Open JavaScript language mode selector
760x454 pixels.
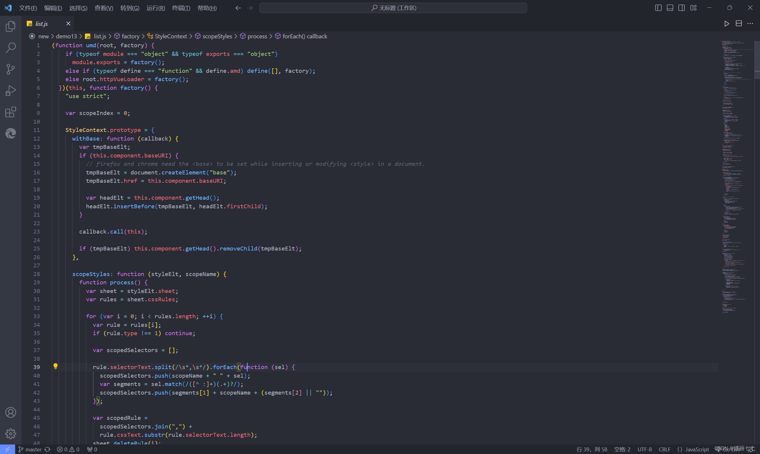[x=697, y=449]
